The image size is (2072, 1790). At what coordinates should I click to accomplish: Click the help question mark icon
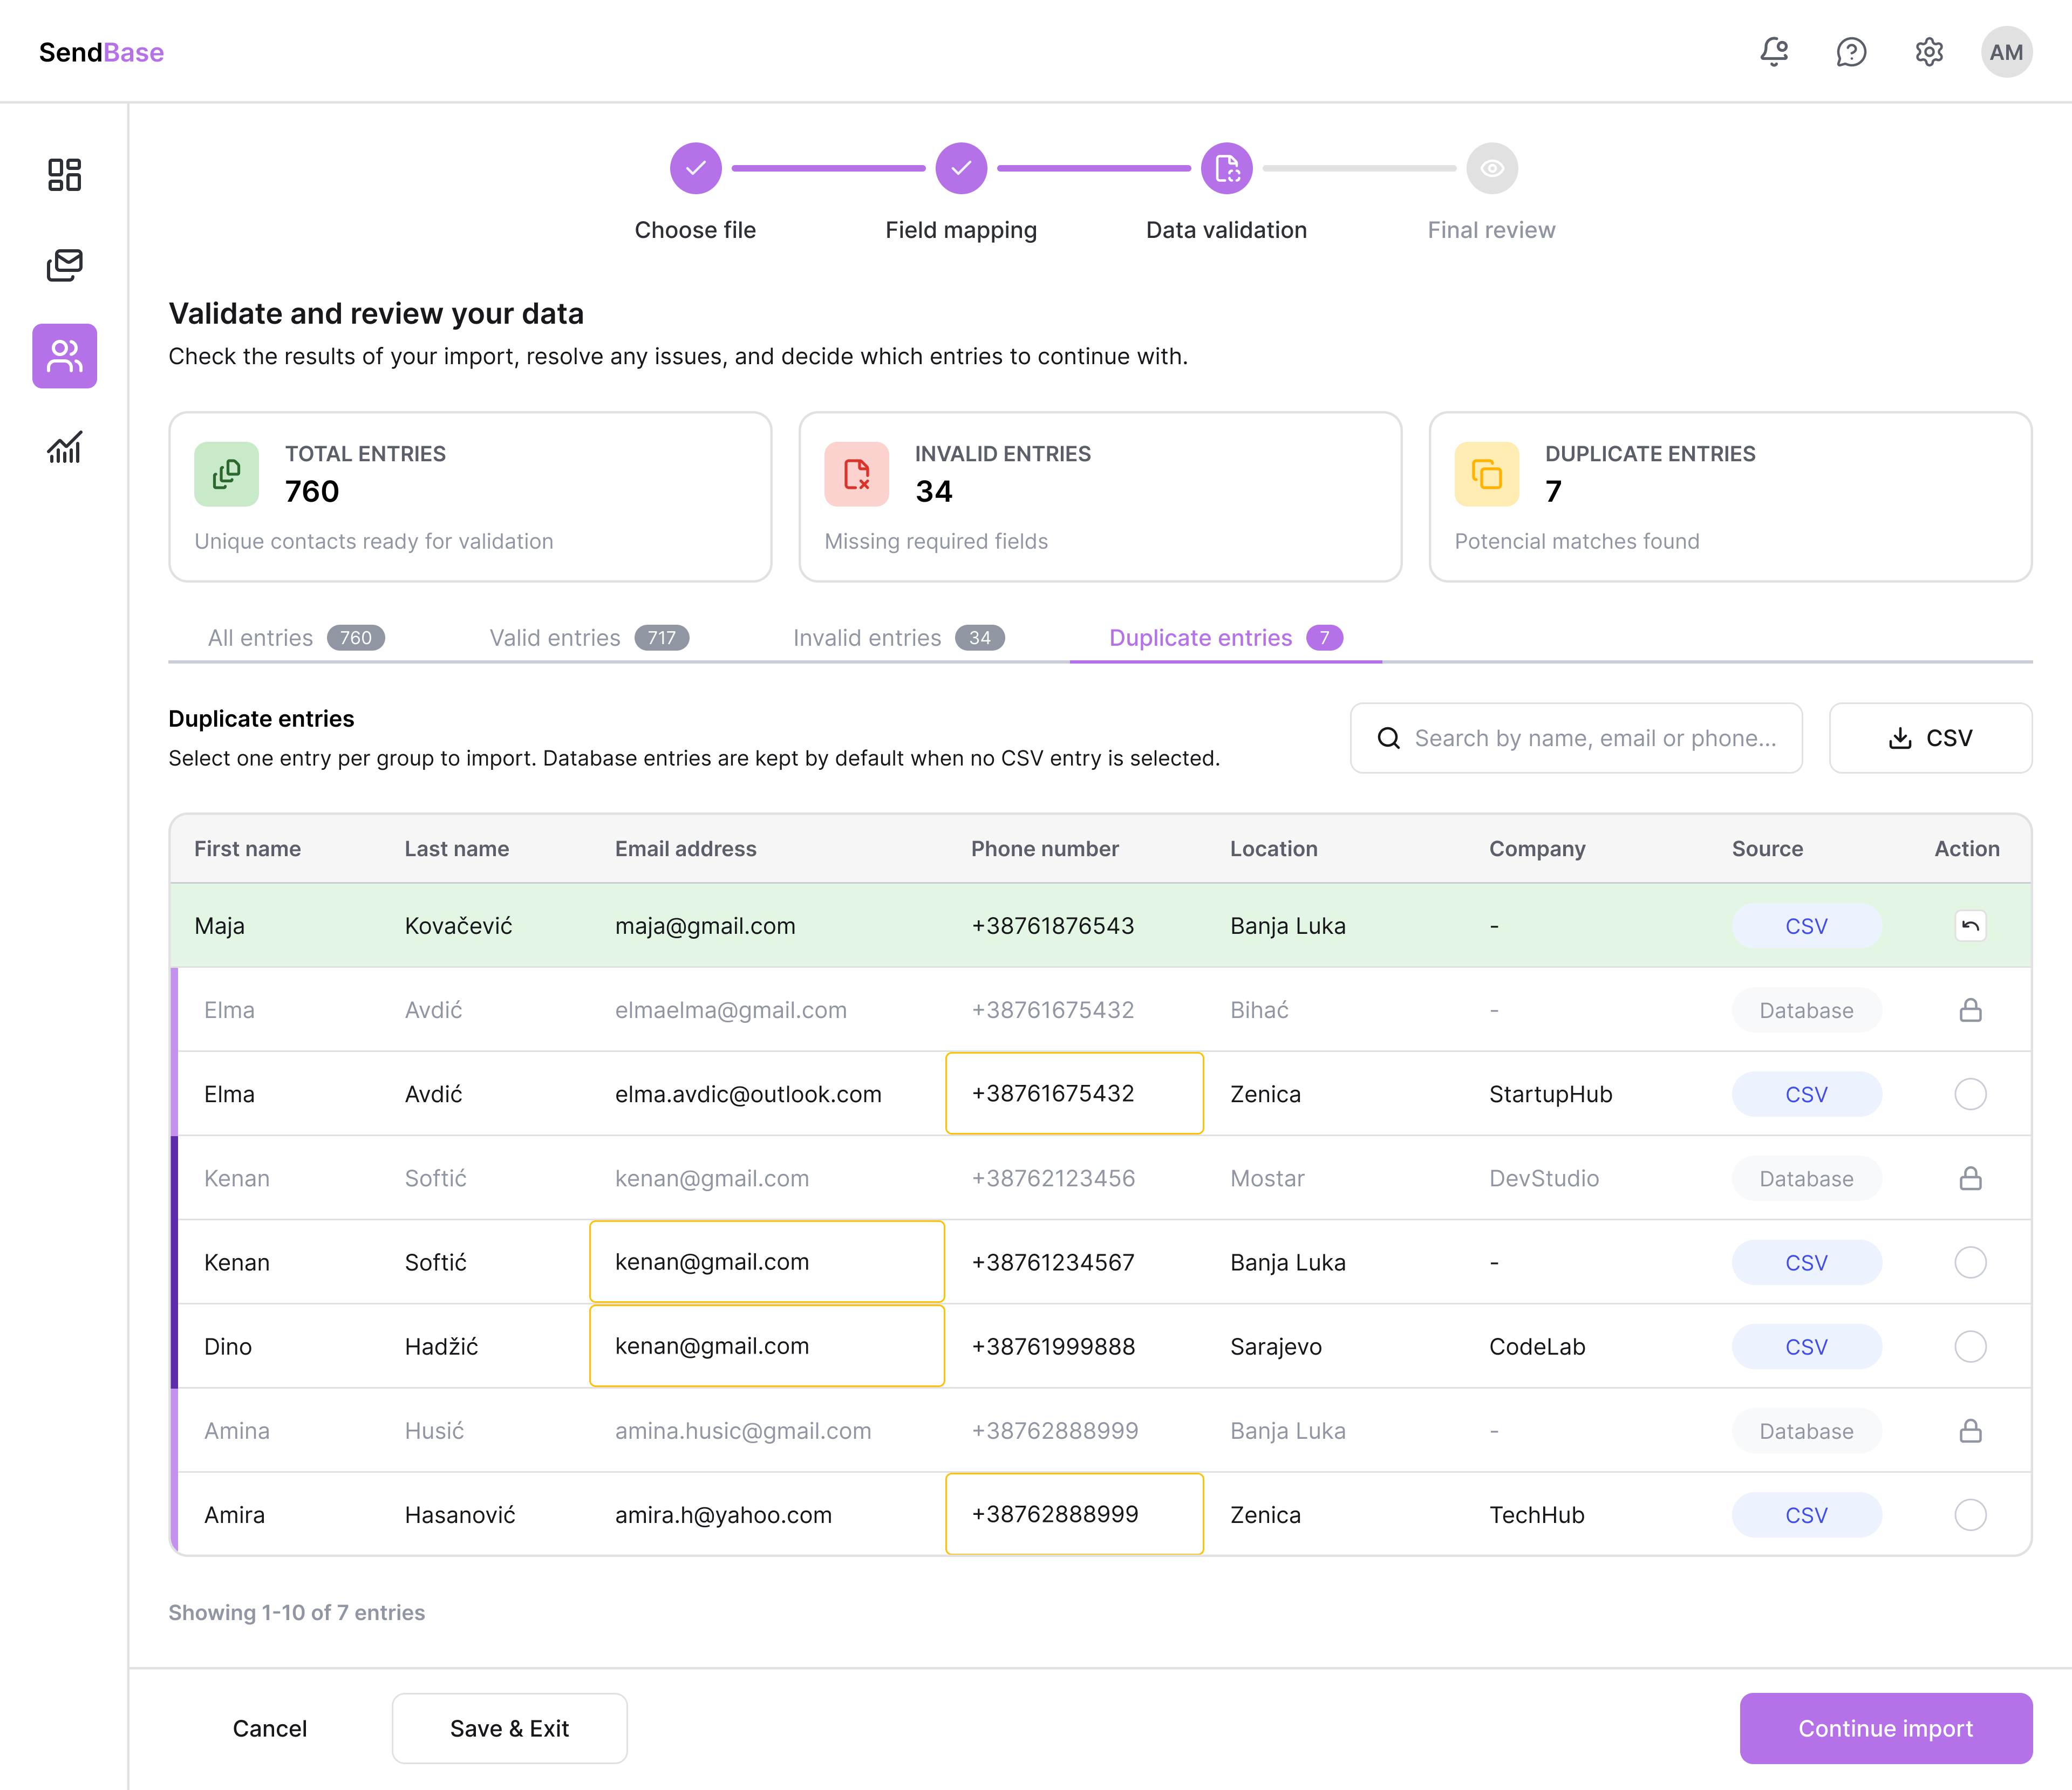point(1851,52)
